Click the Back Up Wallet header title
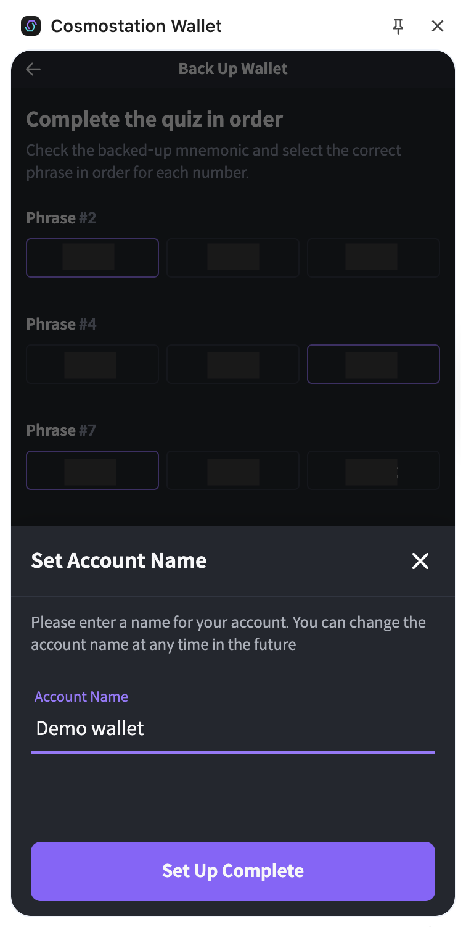The height and width of the screenshot is (927, 466). pos(233,69)
